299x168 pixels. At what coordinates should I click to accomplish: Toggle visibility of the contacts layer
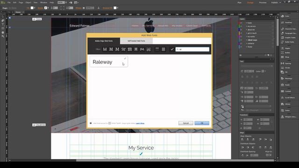pyautogui.click(x=241, y=43)
